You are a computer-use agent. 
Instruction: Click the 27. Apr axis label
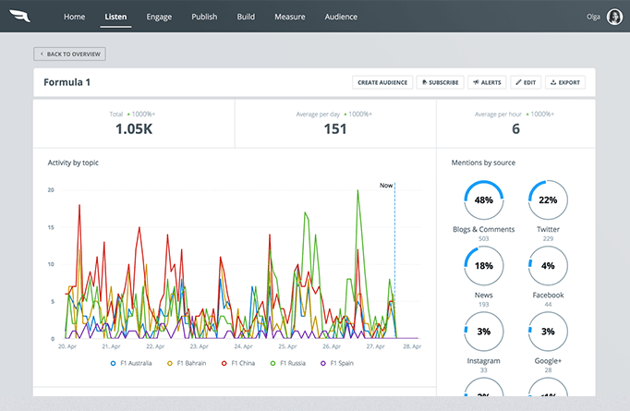(375, 346)
